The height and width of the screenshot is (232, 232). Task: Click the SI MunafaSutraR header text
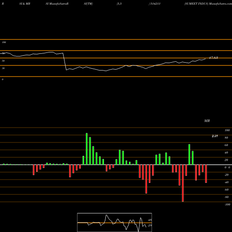[x=57, y=4]
